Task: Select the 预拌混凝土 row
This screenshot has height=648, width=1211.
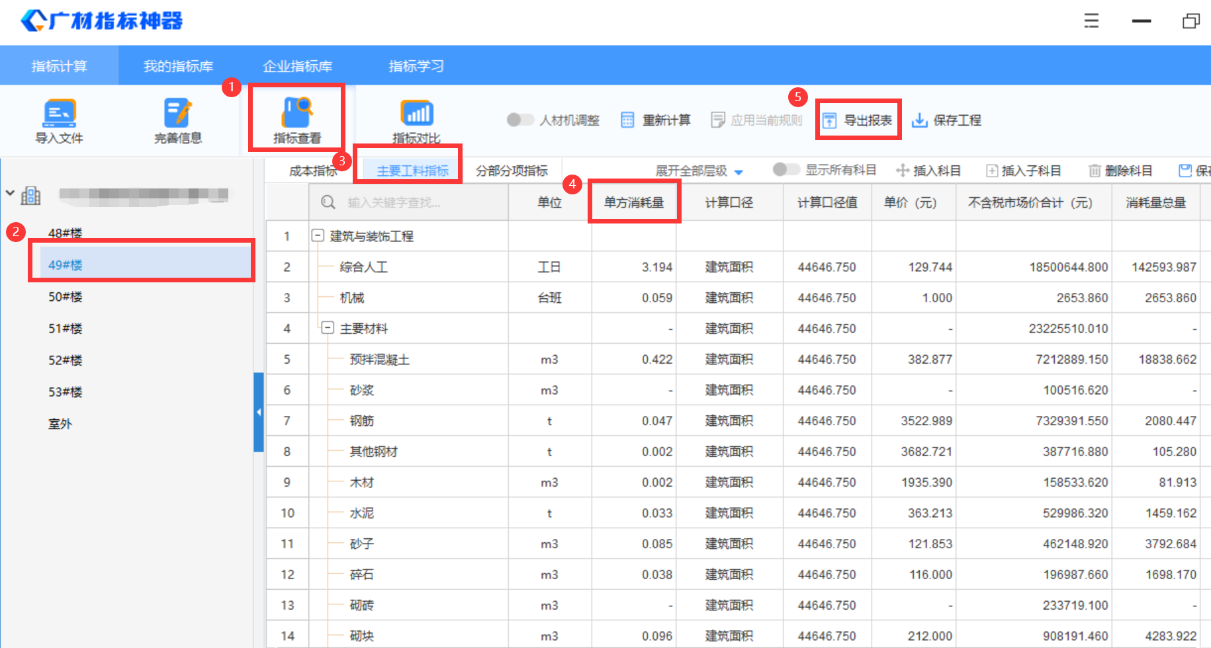Action: (739, 359)
